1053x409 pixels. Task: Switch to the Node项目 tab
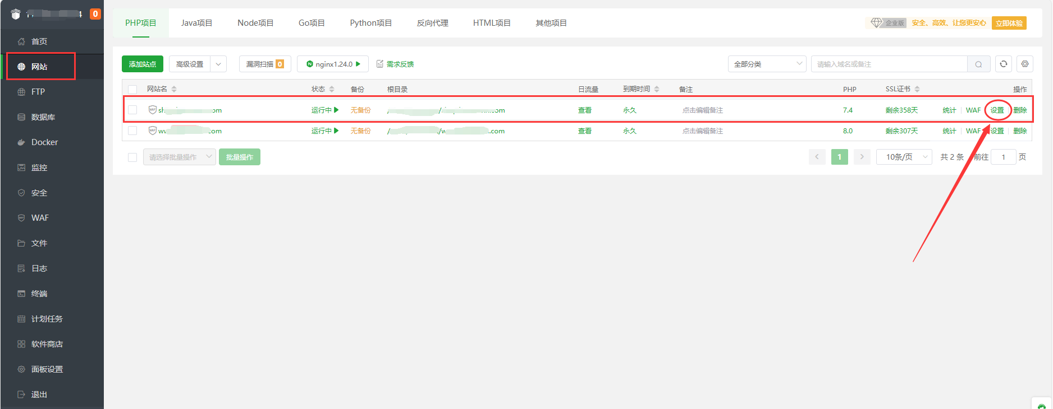pyautogui.click(x=255, y=23)
